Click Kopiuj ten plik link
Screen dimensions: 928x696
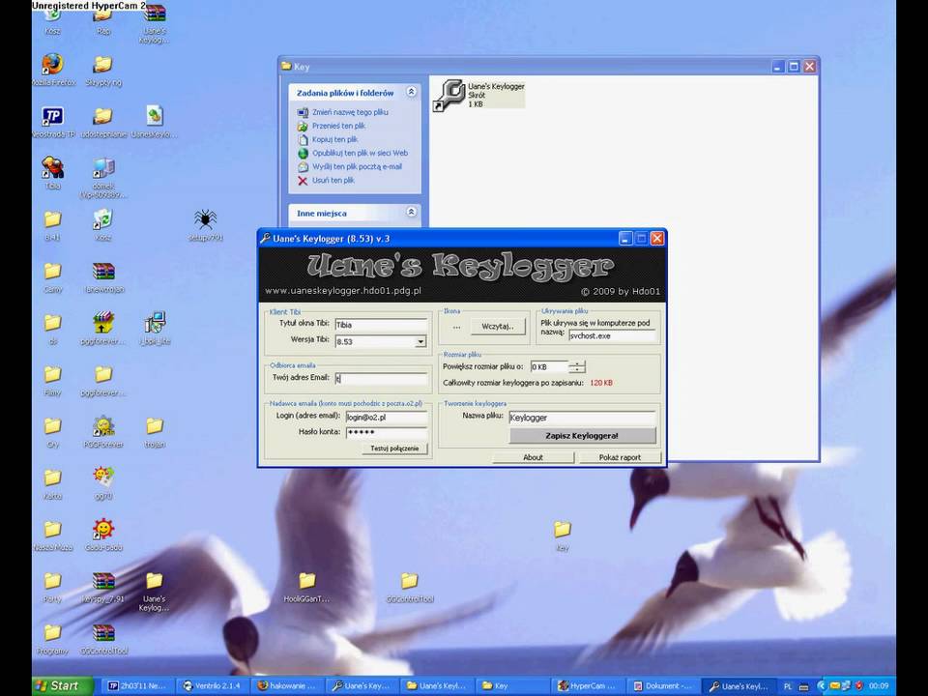click(335, 139)
